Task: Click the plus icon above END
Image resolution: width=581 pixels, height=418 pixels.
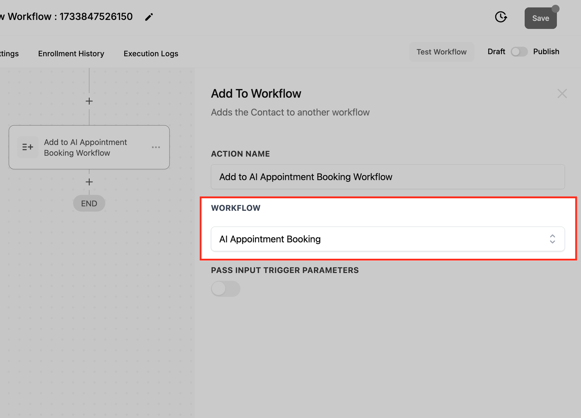Action: click(89, 182)
